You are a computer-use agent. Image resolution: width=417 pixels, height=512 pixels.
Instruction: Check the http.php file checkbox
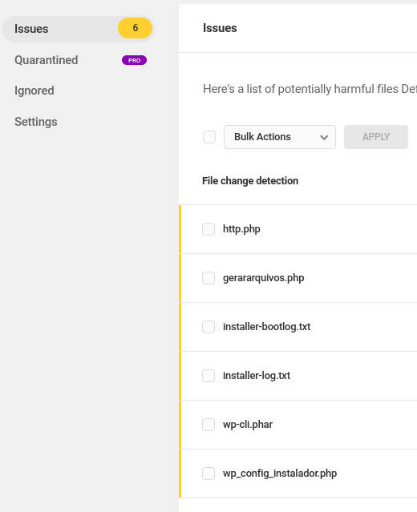click(x=208, y=229)
